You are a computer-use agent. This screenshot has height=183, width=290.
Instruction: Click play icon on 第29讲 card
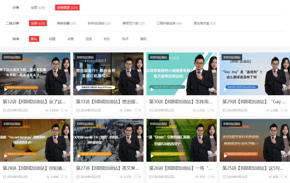[226, 89]
